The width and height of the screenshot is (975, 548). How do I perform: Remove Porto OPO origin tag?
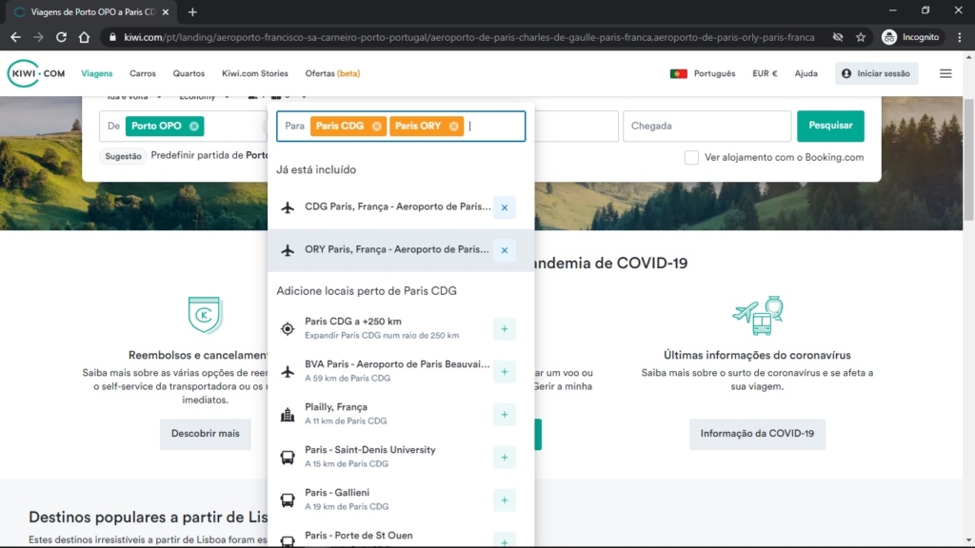pos(194,127)
